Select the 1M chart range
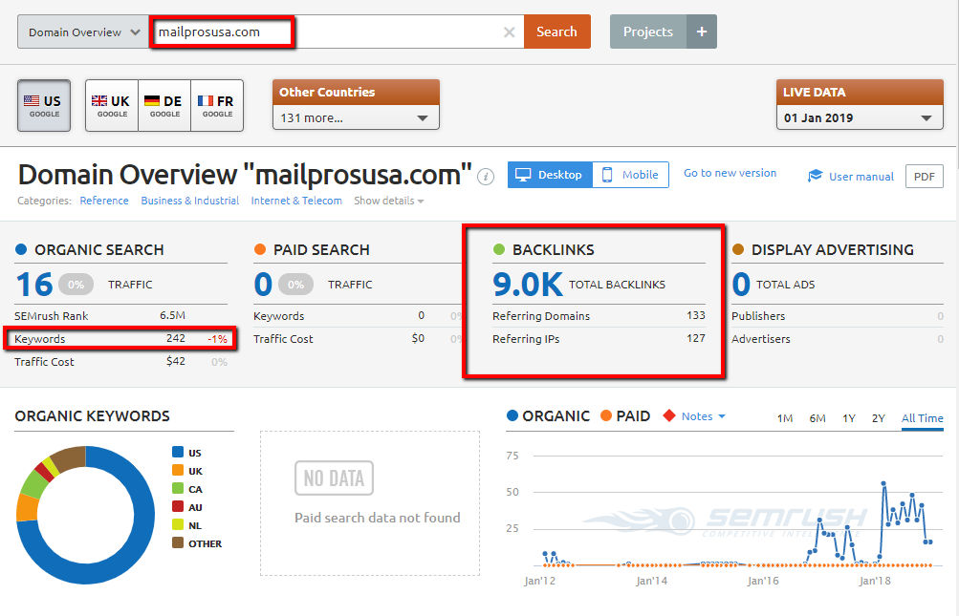The height and width of the screenshot is (616, 959). 785,418
